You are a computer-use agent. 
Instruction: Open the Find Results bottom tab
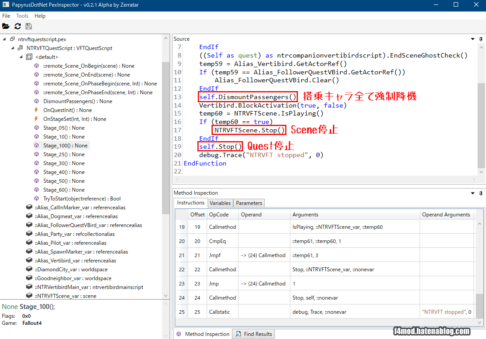[x=254, y=334]
